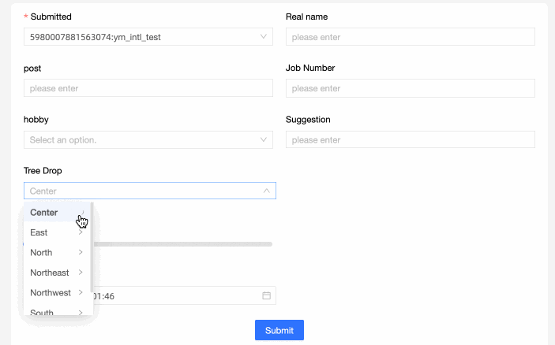The width and height of the screenshot is (555, 345).
Task: Pick Northwest from the tree options
Action: pos(51,292)
